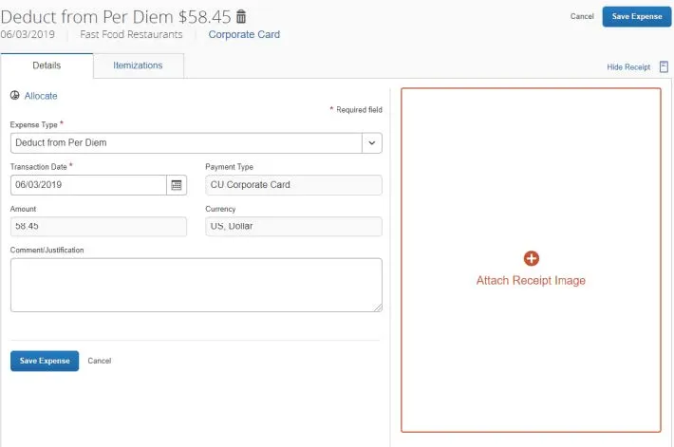This screenshot has width=674, height=447.
Task: Click the Required field note
Action: point(356,109)
